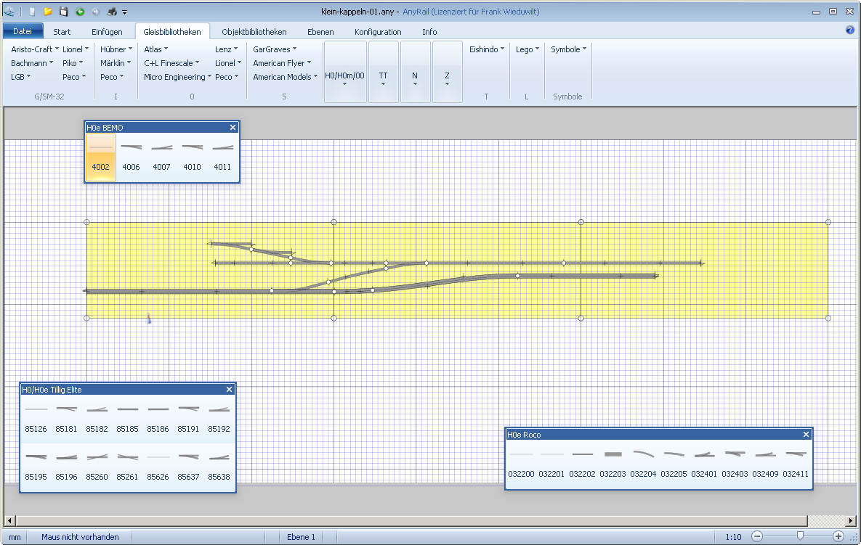Click the green undo arrow icon

click(79, 12)
